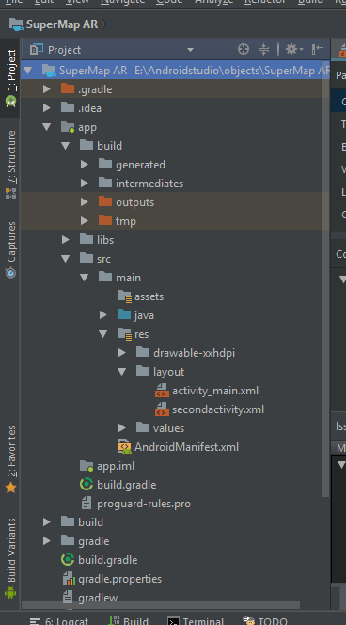Collapse the res folder arrow
This screenshot has height=625, width=346.
(x=102, y=334)
